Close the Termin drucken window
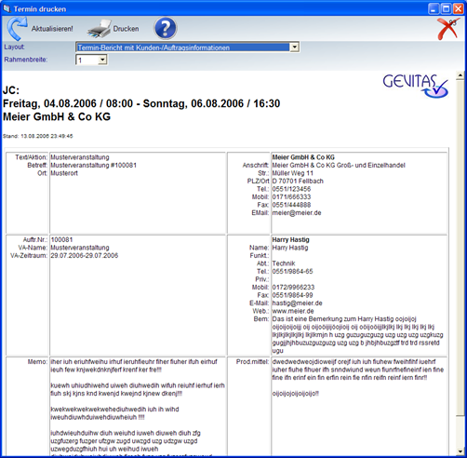The width and height of the screenshot is (467, 458). (x=458, y=8)
